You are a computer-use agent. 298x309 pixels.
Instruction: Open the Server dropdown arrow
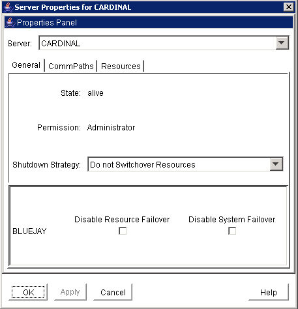[282, 43]
